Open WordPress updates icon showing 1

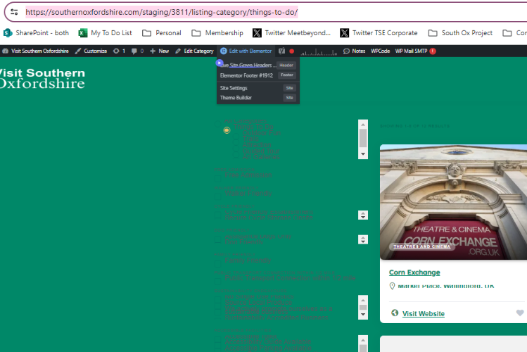point(119,51)
